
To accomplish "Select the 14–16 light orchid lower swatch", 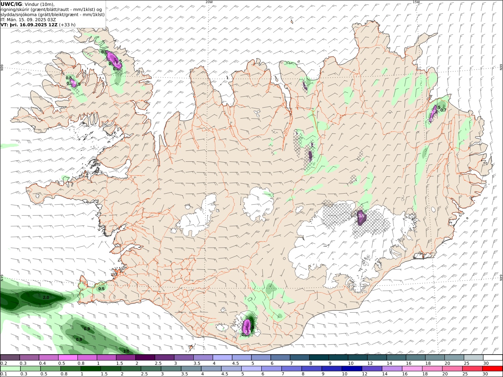I will click(x=392, y=368).
